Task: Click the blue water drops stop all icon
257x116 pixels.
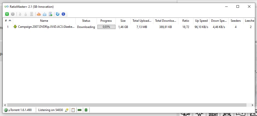Action: point(45,14)
